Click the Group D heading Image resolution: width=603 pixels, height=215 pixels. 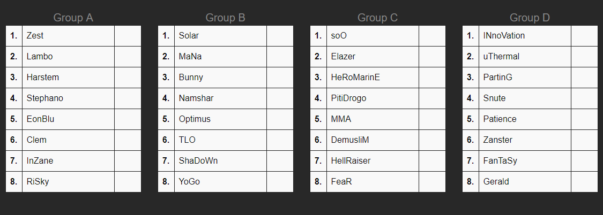tap(530, 18)
